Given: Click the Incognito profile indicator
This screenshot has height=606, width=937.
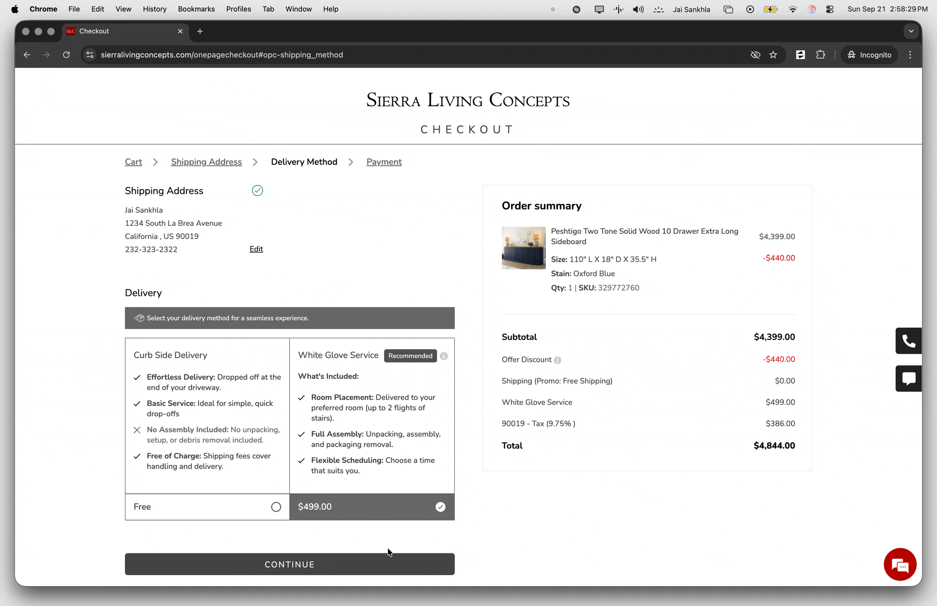Looking at the screenshot, I should point(869,55).
